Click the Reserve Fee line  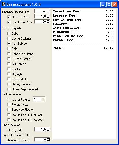(83, 15)
